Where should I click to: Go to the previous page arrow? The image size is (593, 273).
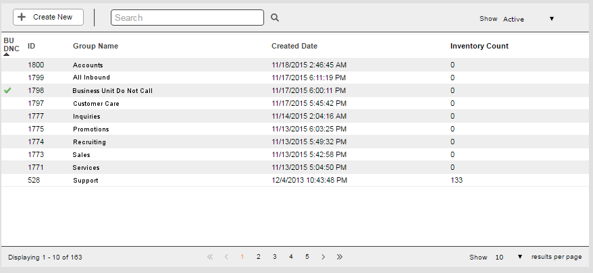(x=226, y=257)
